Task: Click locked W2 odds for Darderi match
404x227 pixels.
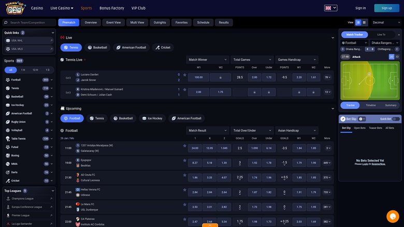Action: [221, 78]
